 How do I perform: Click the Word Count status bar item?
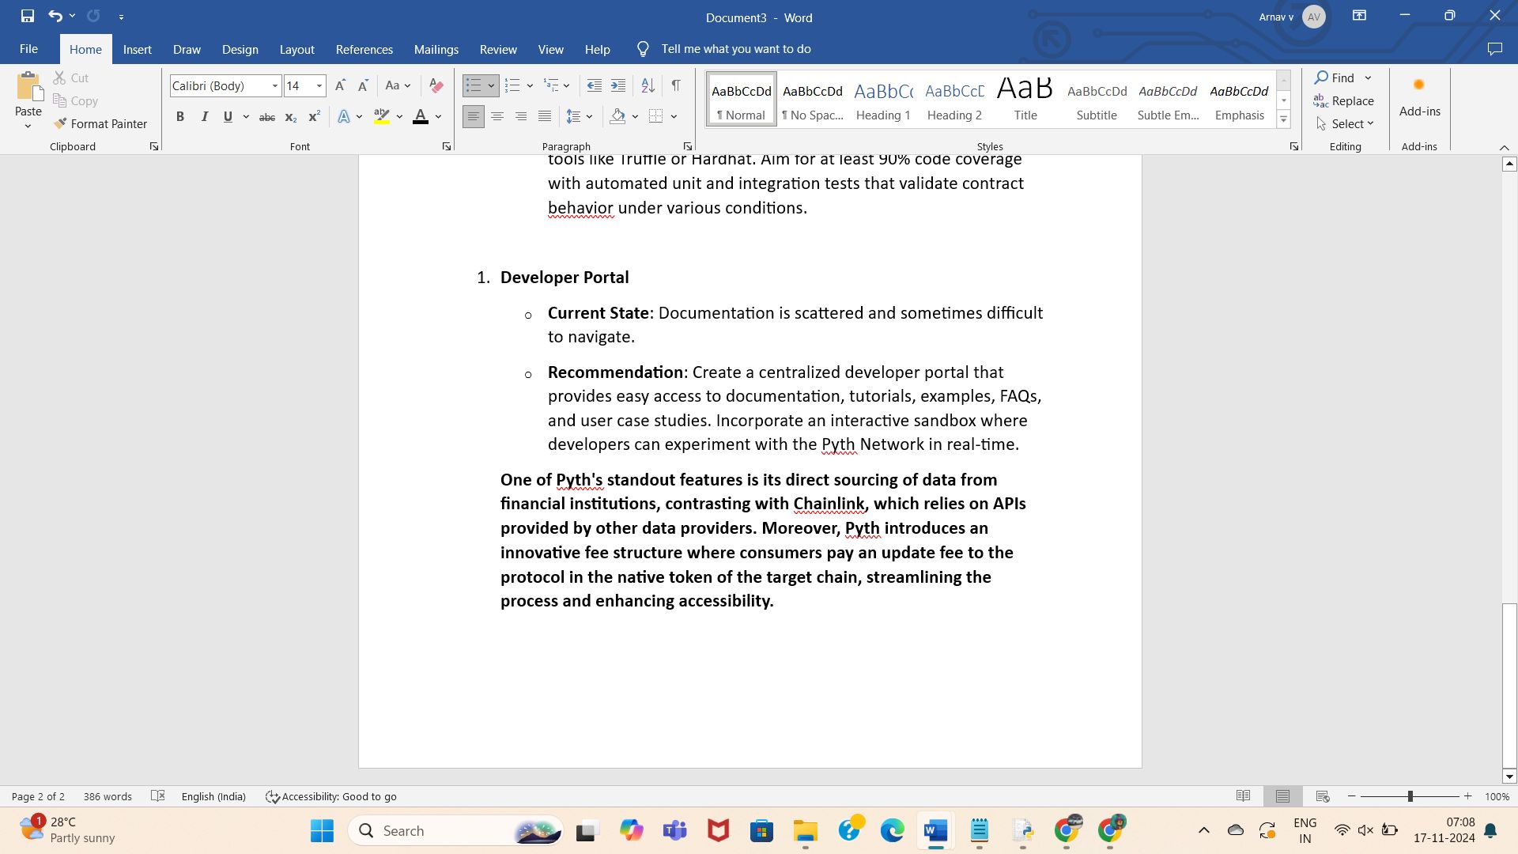coord(107,795)
